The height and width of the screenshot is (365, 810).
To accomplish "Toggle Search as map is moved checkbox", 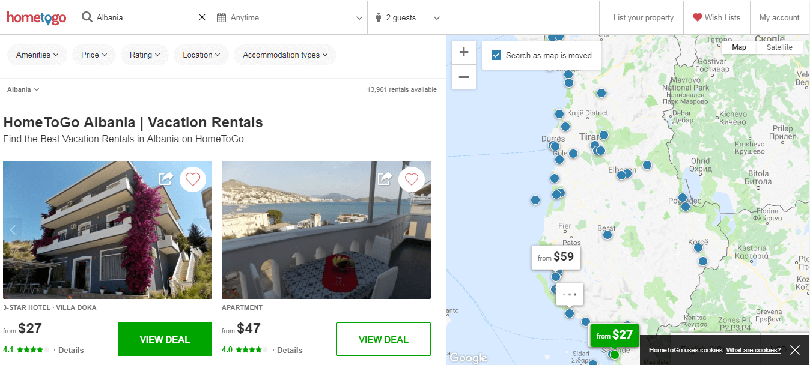I will coord(496,55).
